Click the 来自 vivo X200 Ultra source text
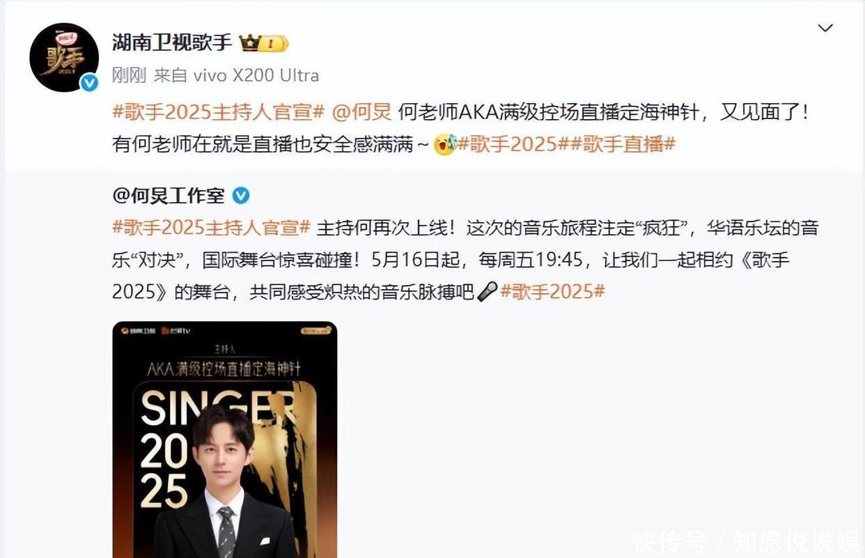 tap(236, 75)
